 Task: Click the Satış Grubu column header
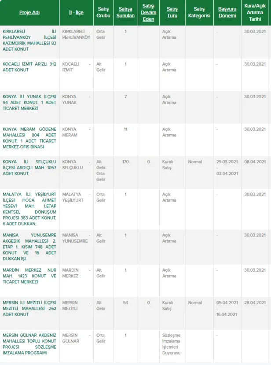pyautogui.click(x=103, y=12)
